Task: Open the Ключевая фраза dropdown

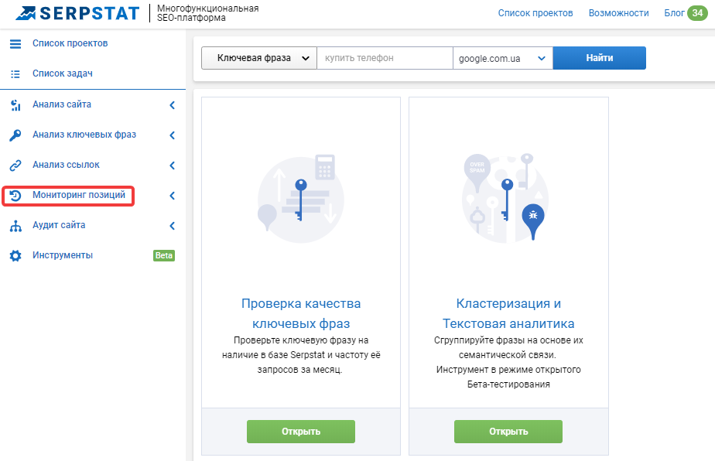Action: click(x=259, y=58)
